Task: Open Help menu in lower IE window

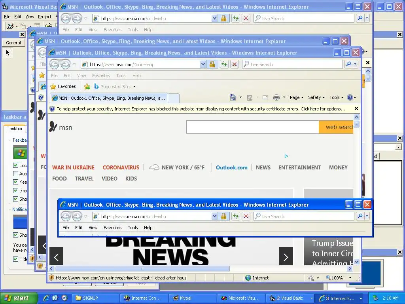Action: tap(148, 228)
